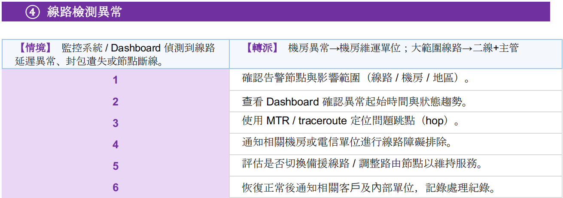Select step number 5 cell
The width and height of the screenshot is (563, 198).
(x=115, y=166)
